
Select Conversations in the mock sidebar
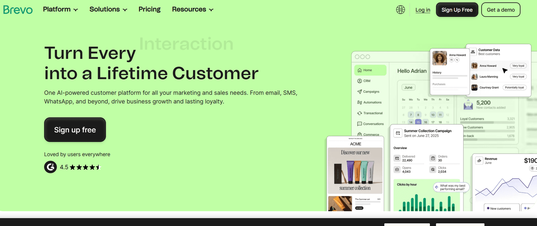pyautogui.click(x=370, y=124)
